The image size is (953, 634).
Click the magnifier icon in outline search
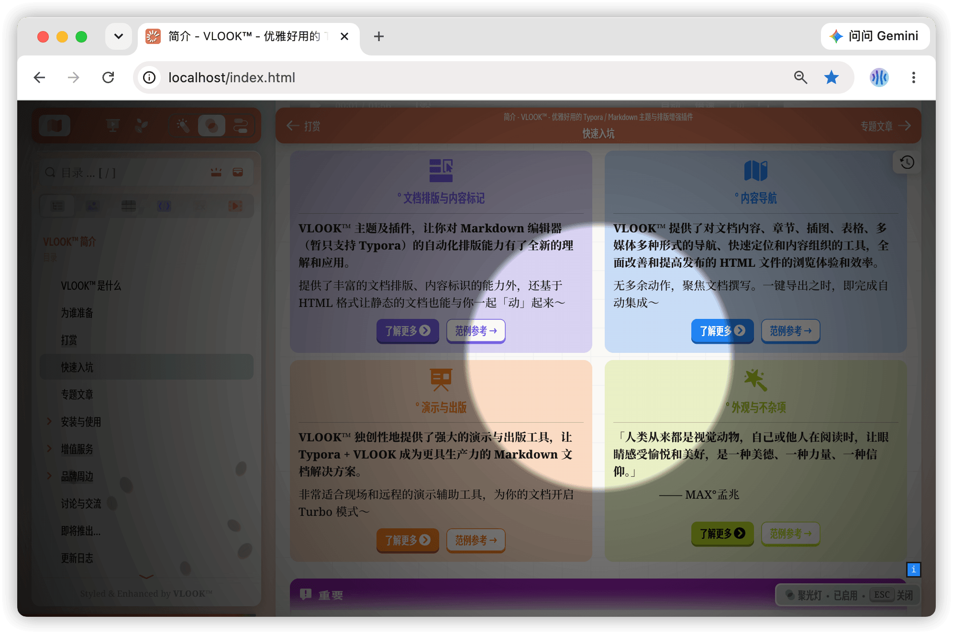[x=50, y=172]
